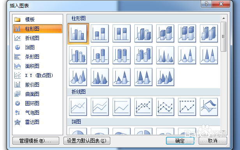This screenshot has height=150, width=240.
Task: Switch to the 折线图 category
Action: (x=38, y=38)
